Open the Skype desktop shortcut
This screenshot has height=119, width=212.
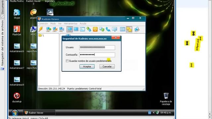(17, 14)
